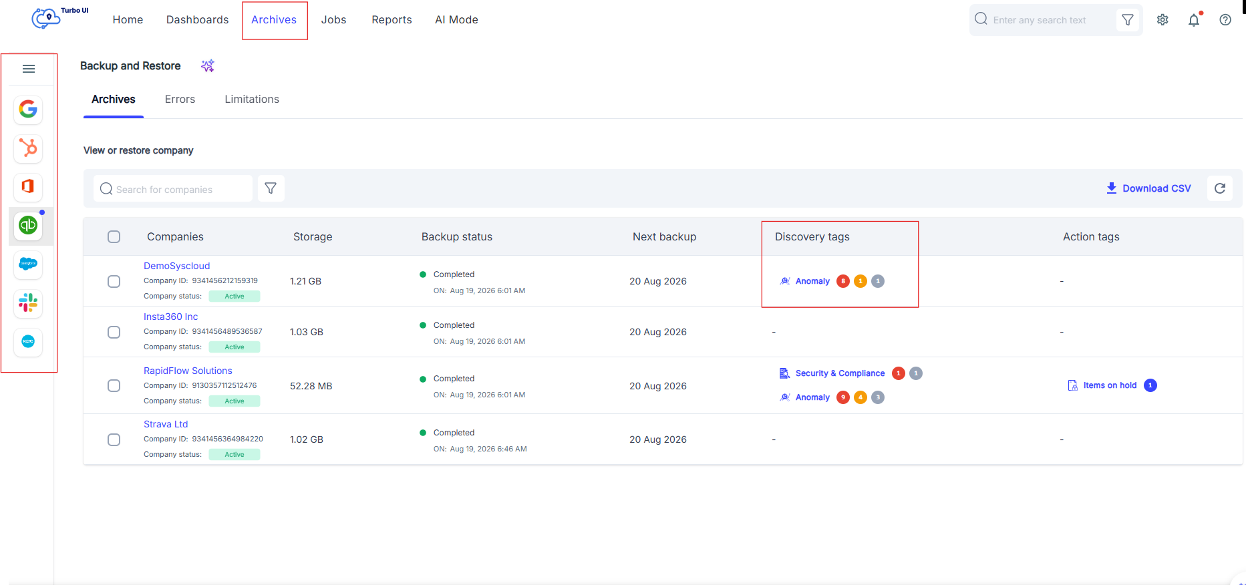
Task: Open the notifications bell
Action: (x=1194, y=20)
